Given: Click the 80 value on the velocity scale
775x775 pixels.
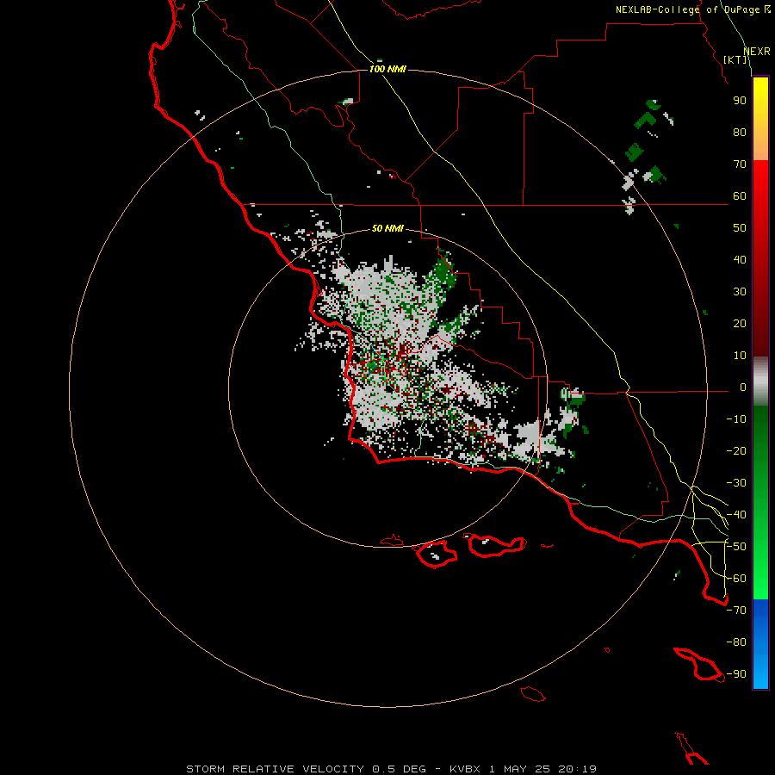Looking at the screenshot, I should pyautogui.click(x=740, y=133).
